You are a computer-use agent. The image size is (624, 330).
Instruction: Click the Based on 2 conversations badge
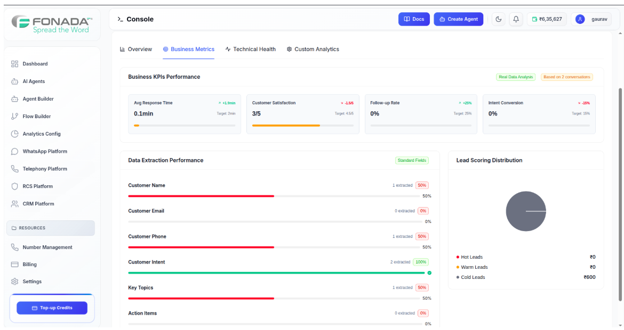point(567,77)
